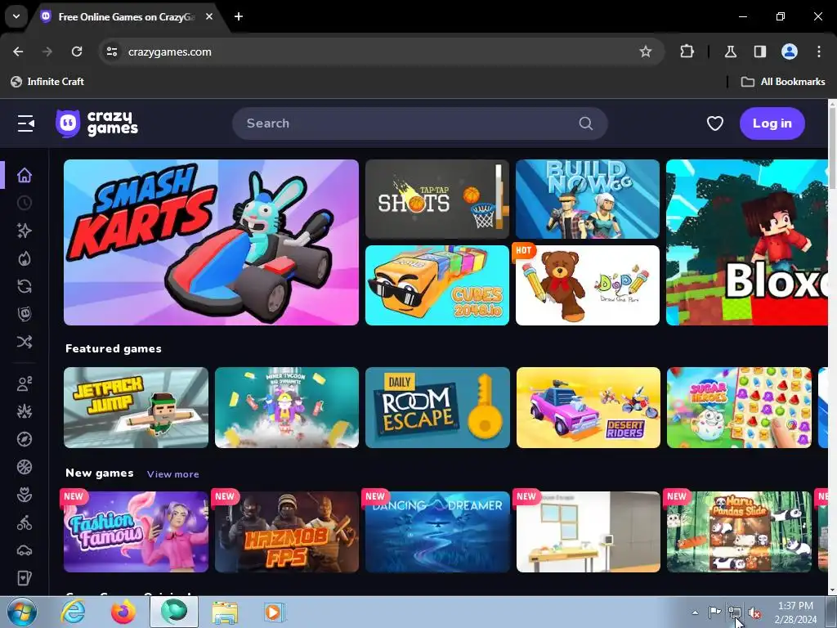The height and width of the screenshot is (628, 837).
Task: Open the Infinite Craft bookmark
Action: click(47, 82)
